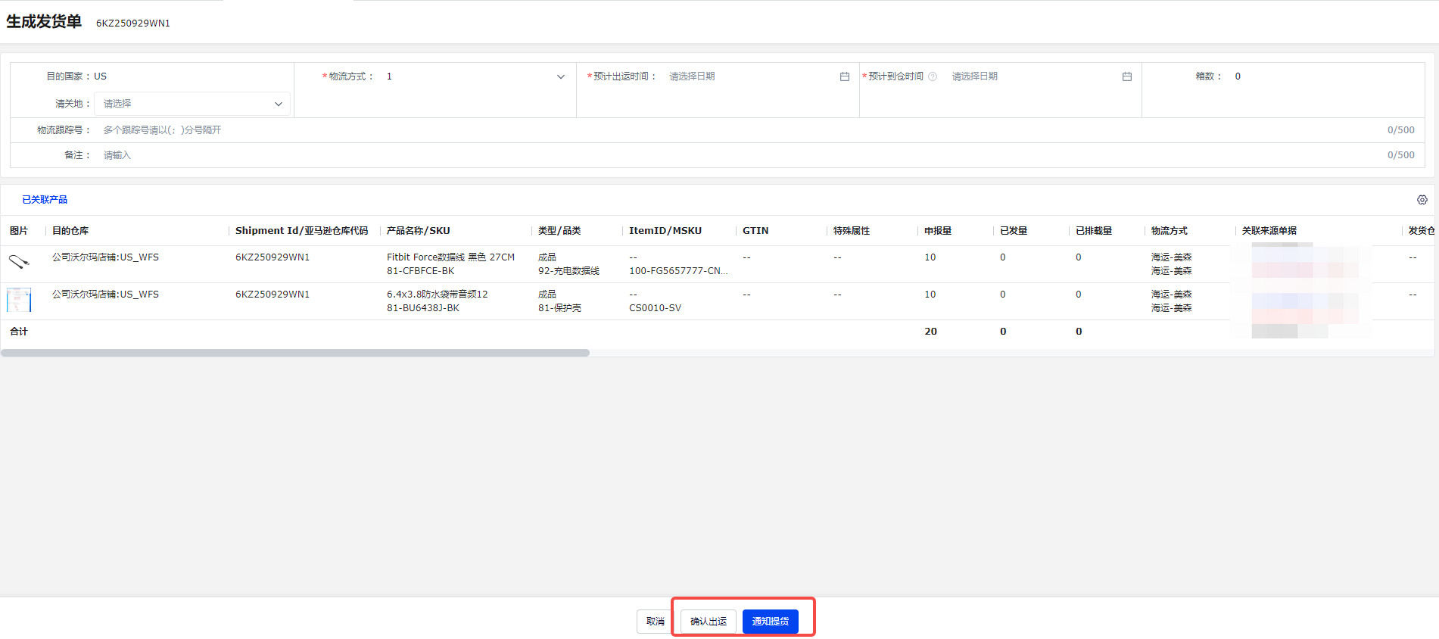
Task: Show help for 预计到仓时间
Action: pos(933,76)
